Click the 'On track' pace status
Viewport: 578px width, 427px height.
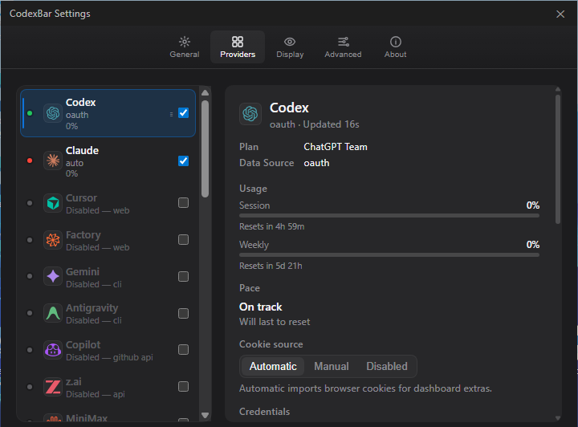point(261,307)
